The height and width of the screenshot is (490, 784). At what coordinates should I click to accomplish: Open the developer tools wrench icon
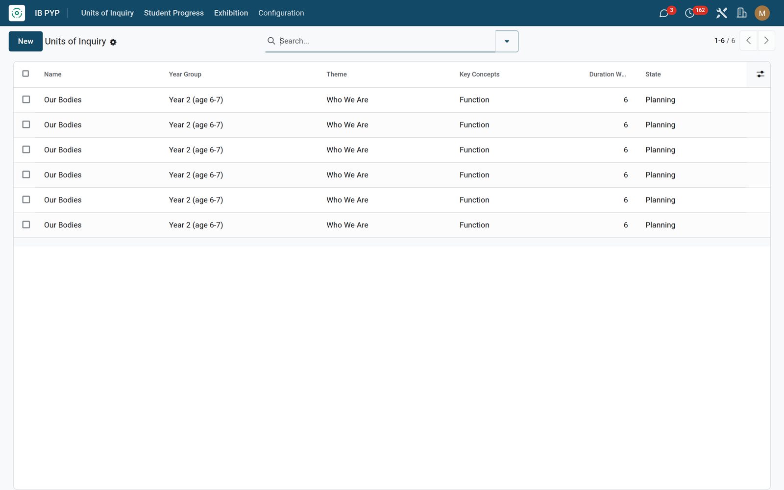tap(721, 13)
